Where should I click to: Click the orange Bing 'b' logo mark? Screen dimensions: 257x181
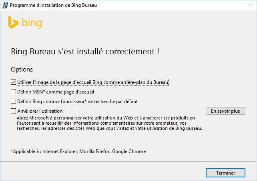13,23
